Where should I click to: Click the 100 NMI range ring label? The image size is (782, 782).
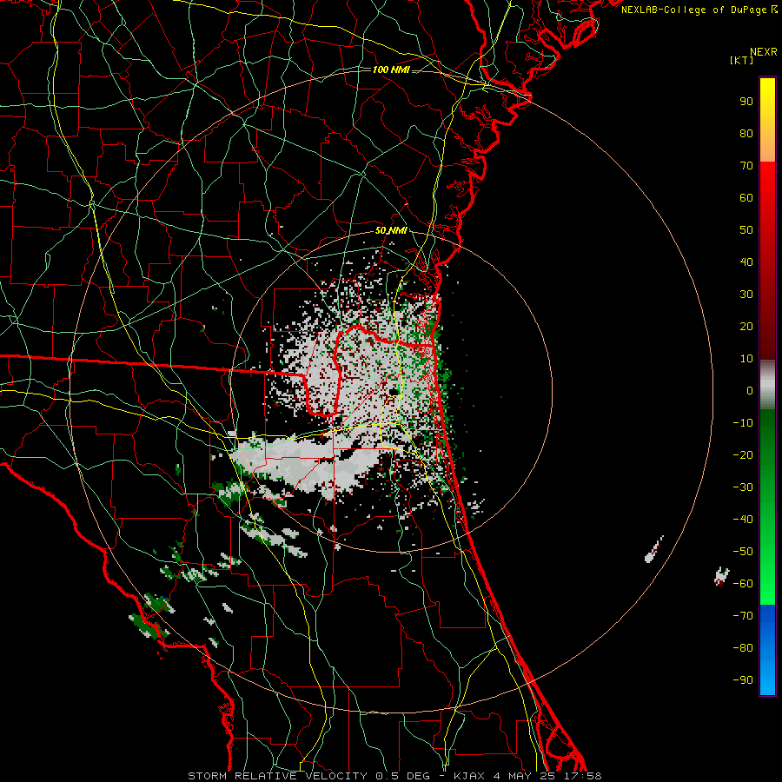(x=391, y=70)
